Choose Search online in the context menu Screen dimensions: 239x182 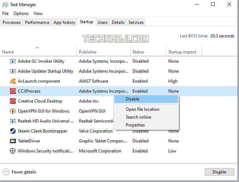146,117
